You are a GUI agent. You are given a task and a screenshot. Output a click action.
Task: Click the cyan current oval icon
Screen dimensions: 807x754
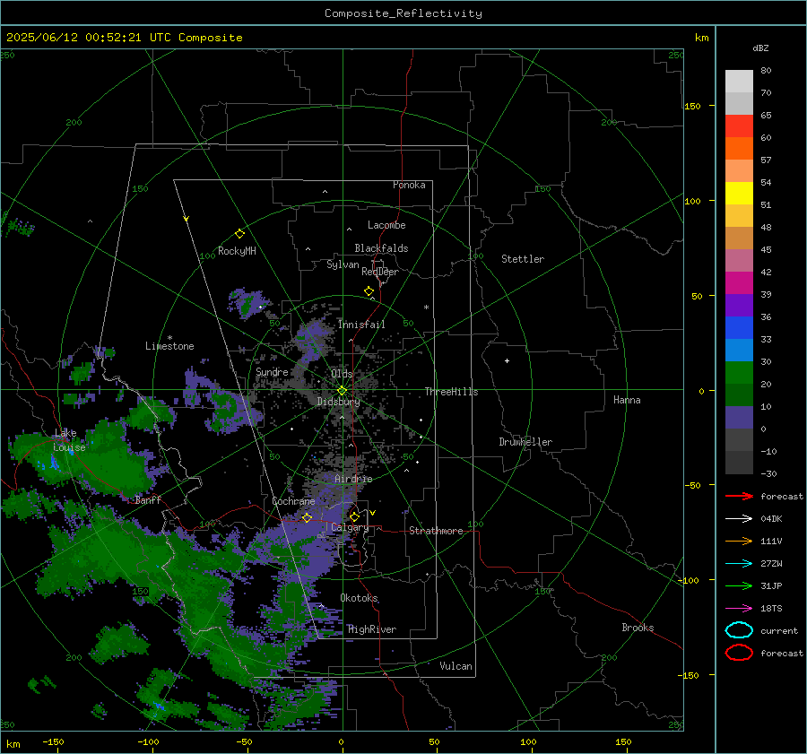point(739,630)
